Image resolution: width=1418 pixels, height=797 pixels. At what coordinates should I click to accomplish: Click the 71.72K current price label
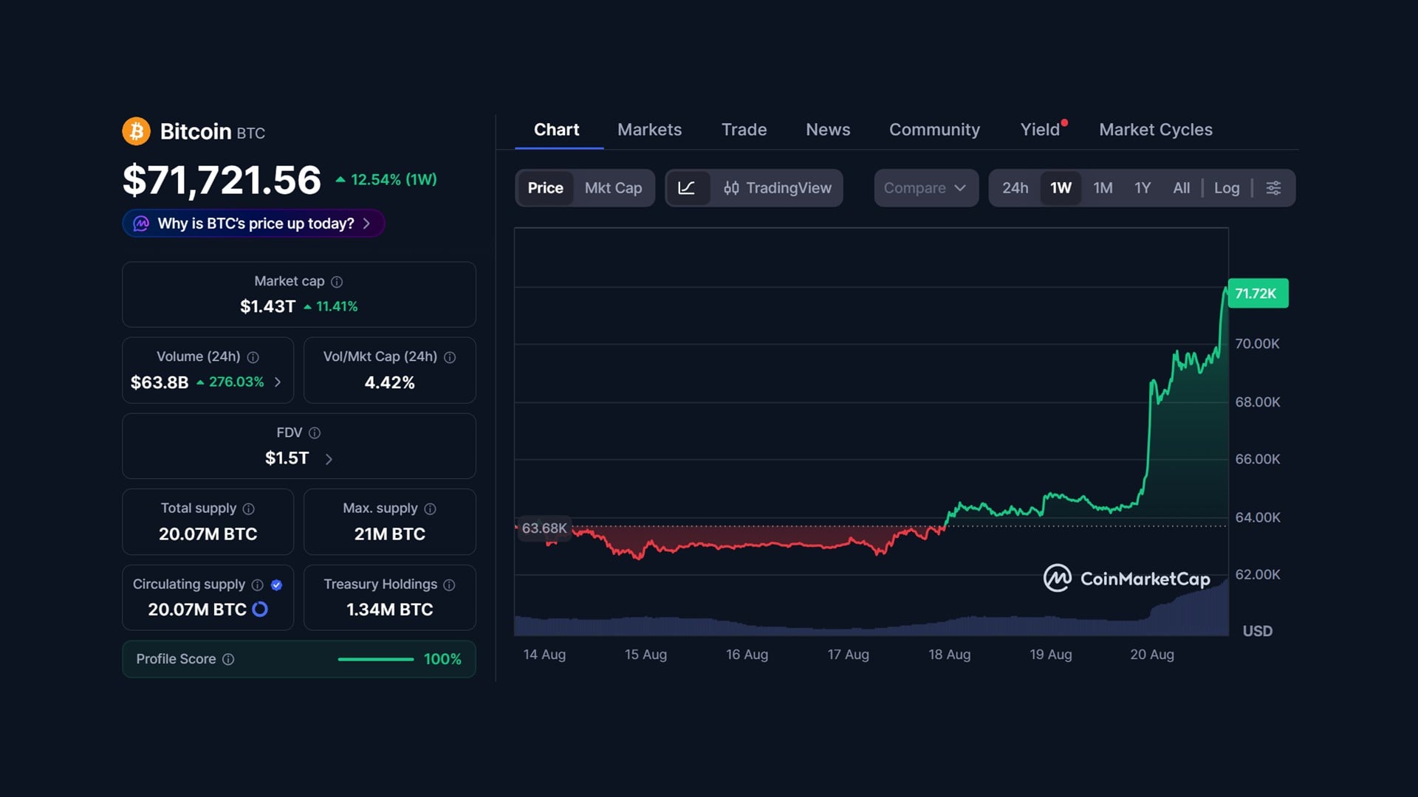tap(1257, 294)
